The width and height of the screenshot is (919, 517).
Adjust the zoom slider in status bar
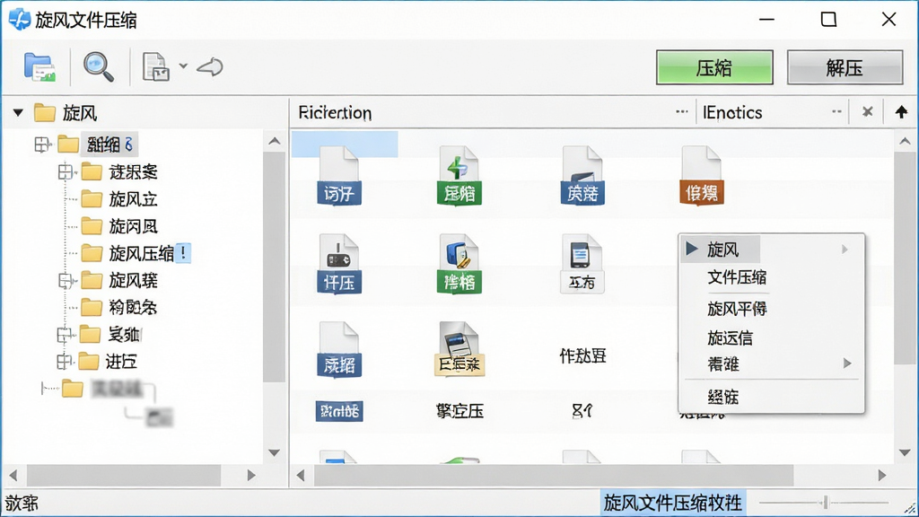click(826, 503)
